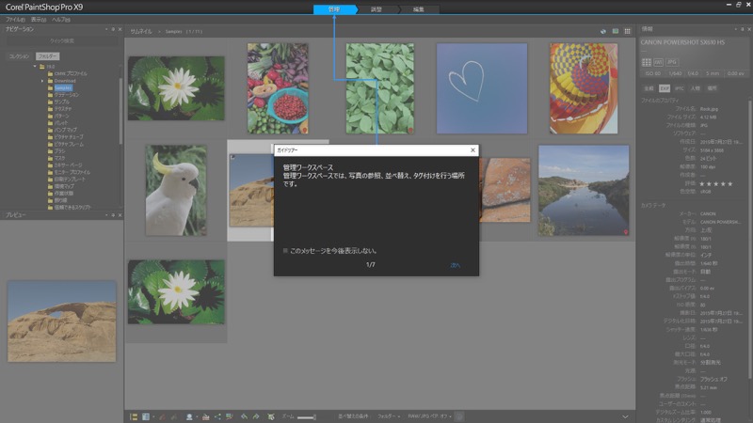Close the ガイドツアー dialog with X
753x423 pixels.
pyautogui.click(x=472, y=149)
